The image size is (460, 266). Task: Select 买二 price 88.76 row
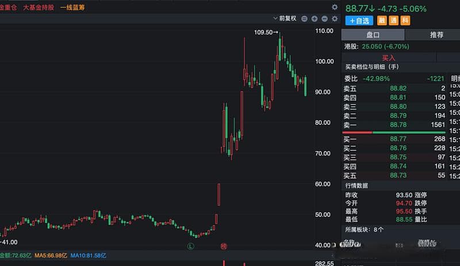pyautogui.click(x=394, y=148)
